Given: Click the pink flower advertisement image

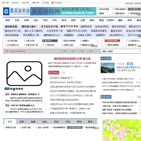Looking at the screenshot, I should [x=122, y=130].
